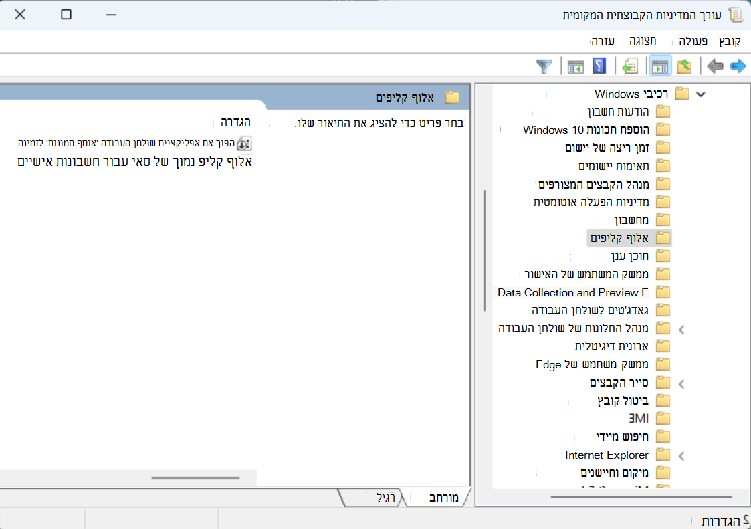Viewport: 751px width, 529px height.
Task: Click the tree pane horizontal scrollbar
Action: 641,497
